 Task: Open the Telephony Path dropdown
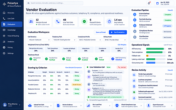(64, 40)
